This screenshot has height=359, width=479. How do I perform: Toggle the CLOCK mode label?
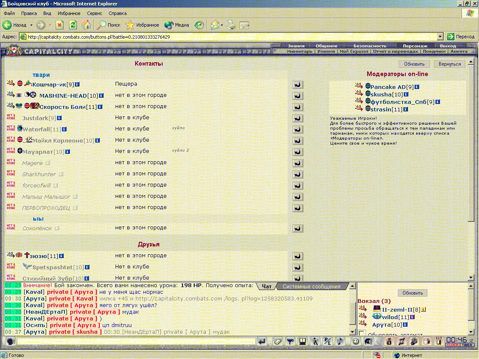452,345
